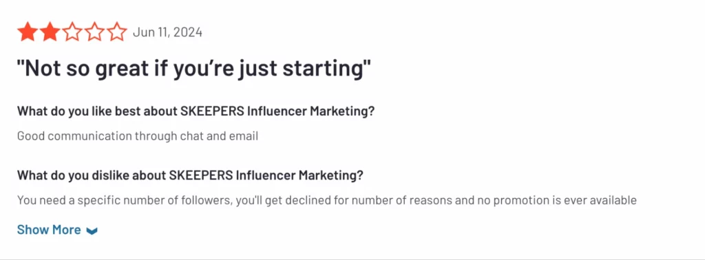Image resolution: width=705 pixels, height=260 pixels.
Task: Click the Jun 11, 2024 review date
Action: 167,32
